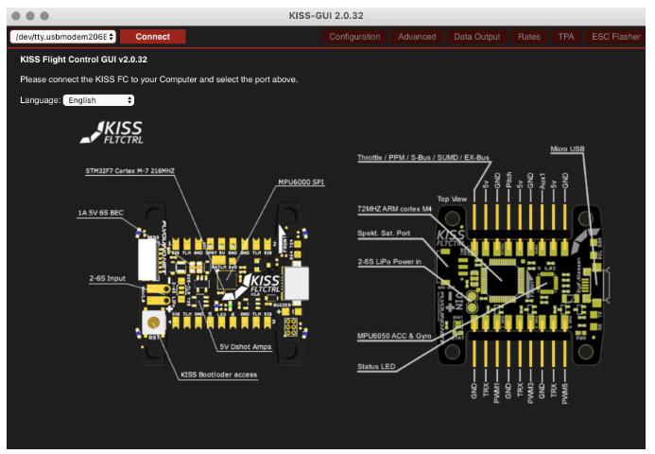Click the 'PWM3' pin label below right board
This screenshot has width=655, height=454.
pyautogui.click(x=531, y=393)
